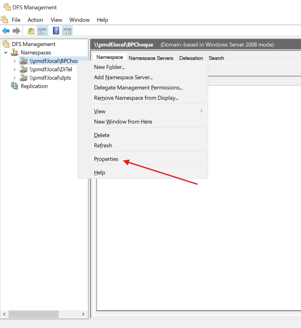Click right arrow of tree pane scrollbar
Viewport: 301px width, 328px height.
(83, 314)
